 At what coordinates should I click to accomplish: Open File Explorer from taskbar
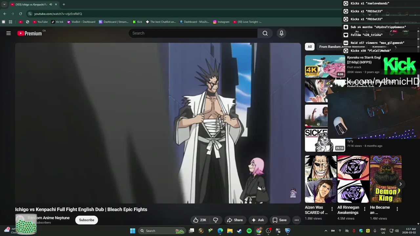point(230,231)
